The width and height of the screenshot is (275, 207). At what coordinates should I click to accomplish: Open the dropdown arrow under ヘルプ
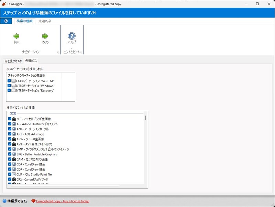click(71, 48)
